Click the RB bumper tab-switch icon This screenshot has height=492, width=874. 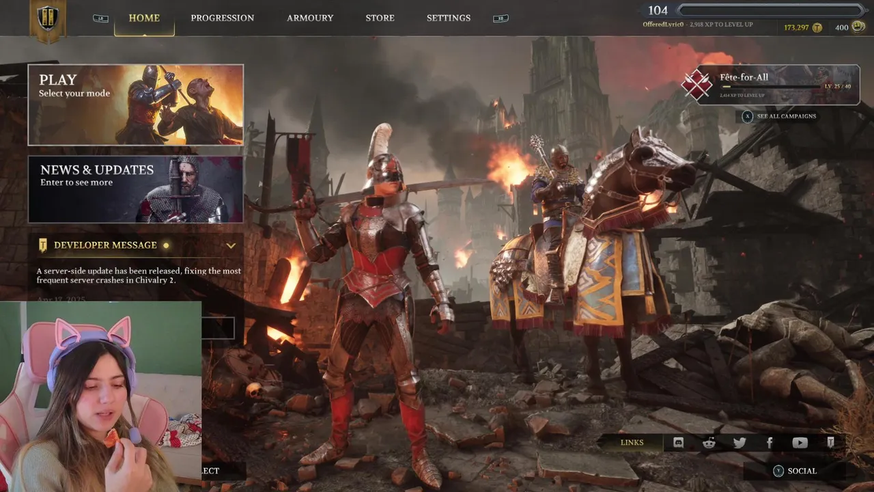pos(501,18)
